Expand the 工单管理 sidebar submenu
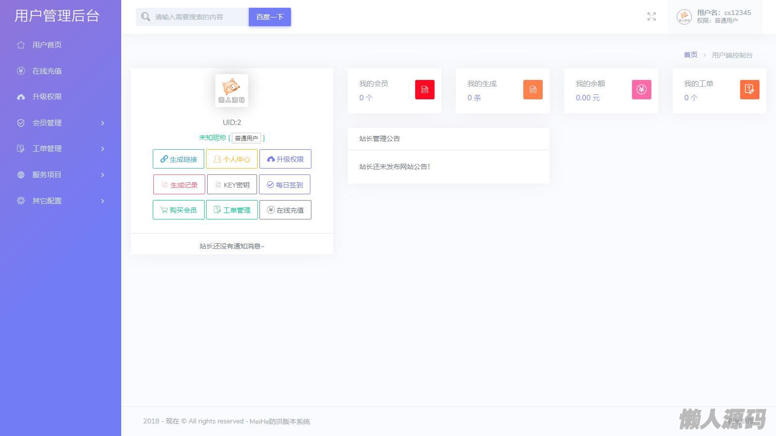776x436 pixels. coord(61,149)
